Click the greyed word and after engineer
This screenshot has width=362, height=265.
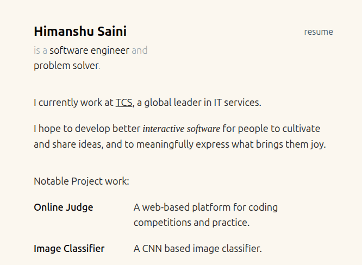(x=140, y=51)
